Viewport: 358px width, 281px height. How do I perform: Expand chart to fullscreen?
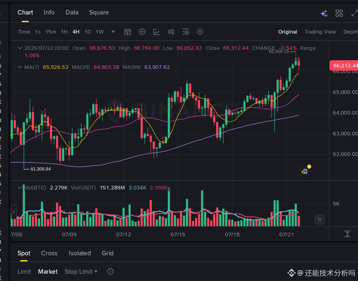[354, 13]
